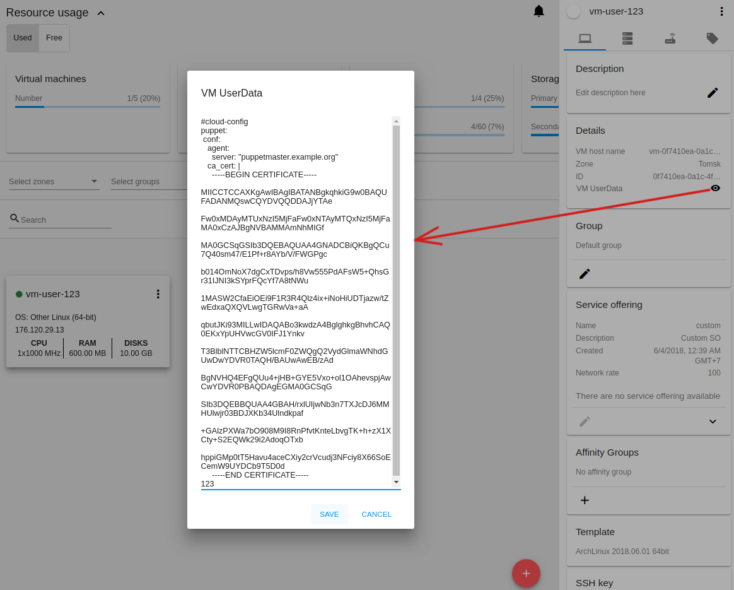
Task: Edit the Group with pencil icon
Action: [585, 274]
